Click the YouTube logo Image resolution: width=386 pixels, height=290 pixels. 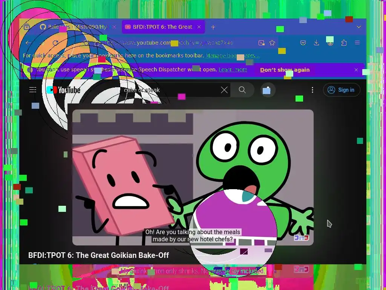(x=63, y=90)
